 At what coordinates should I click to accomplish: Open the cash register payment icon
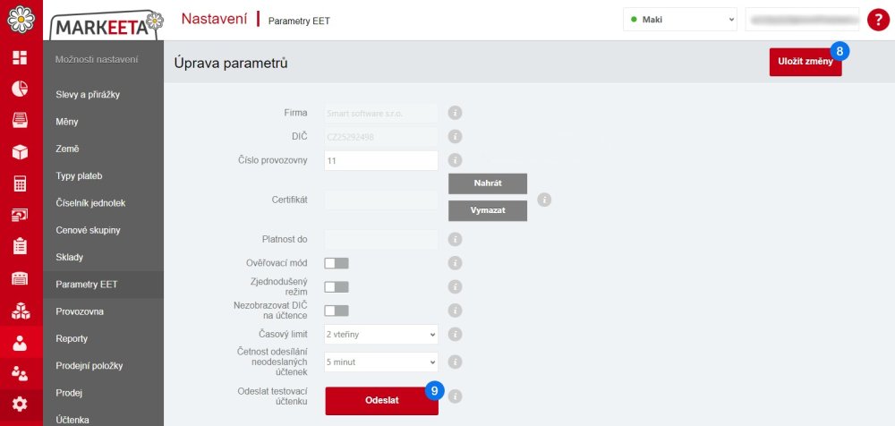point(20,216)
